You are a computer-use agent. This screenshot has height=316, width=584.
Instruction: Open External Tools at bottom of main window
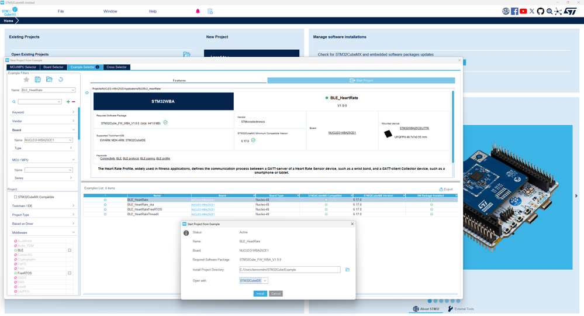[x=461, y=309]
